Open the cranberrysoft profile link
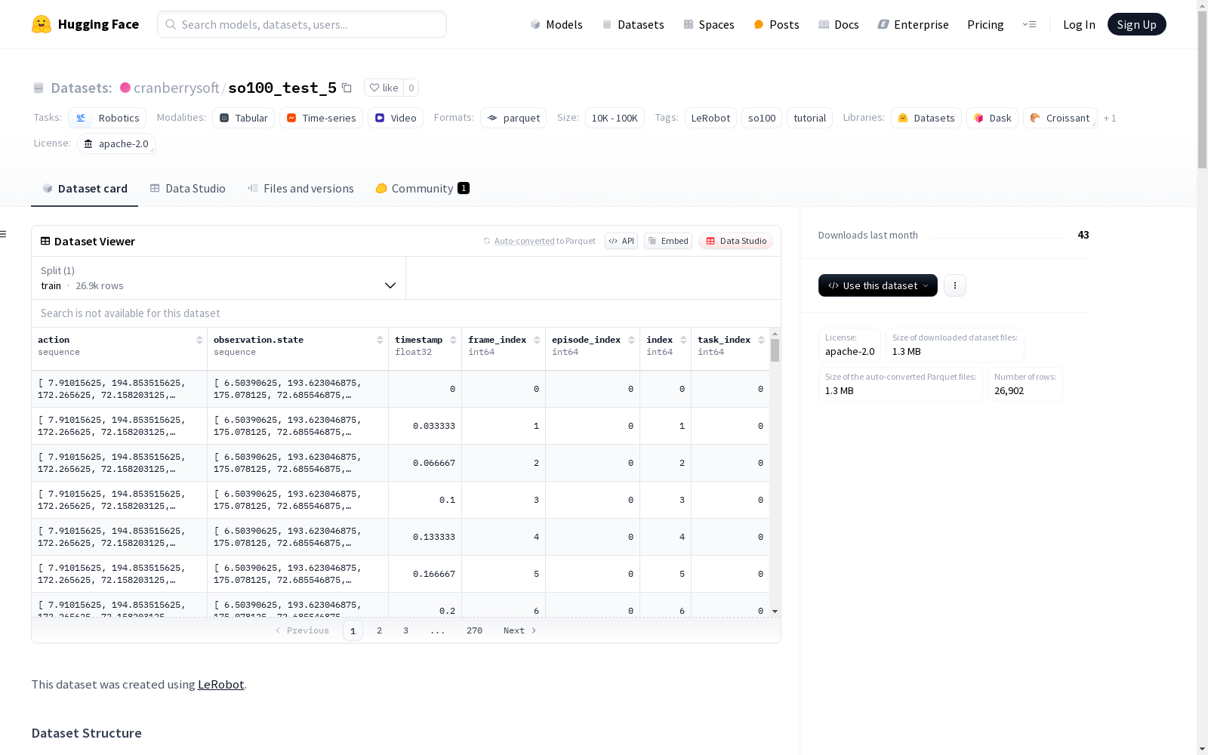Viewport: 1208px width, 755px height. pyautogui.click(x=177, y=88)
